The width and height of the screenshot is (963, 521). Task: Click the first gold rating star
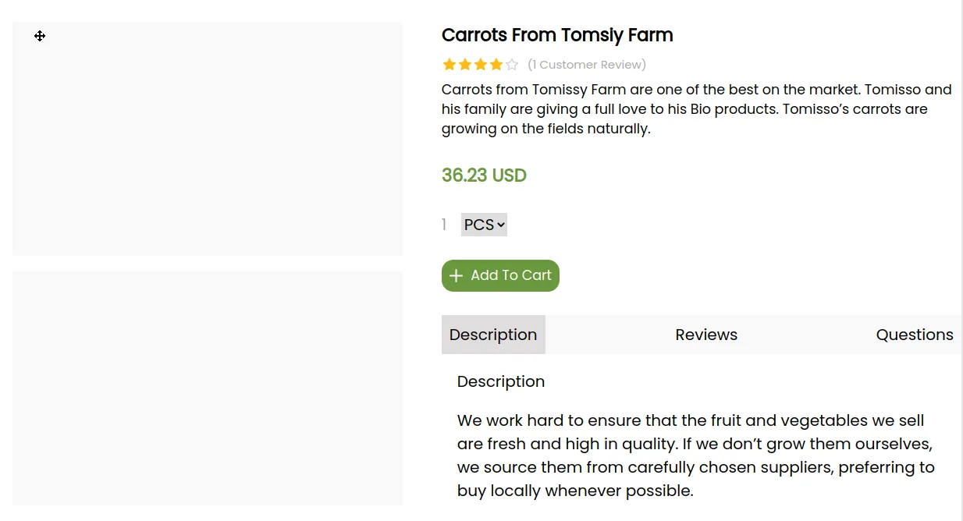tap(450, 65)
